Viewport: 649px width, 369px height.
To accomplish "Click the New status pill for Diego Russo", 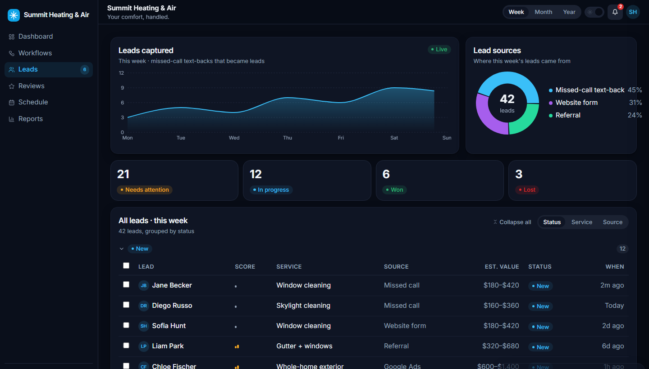I will point(540,306).
